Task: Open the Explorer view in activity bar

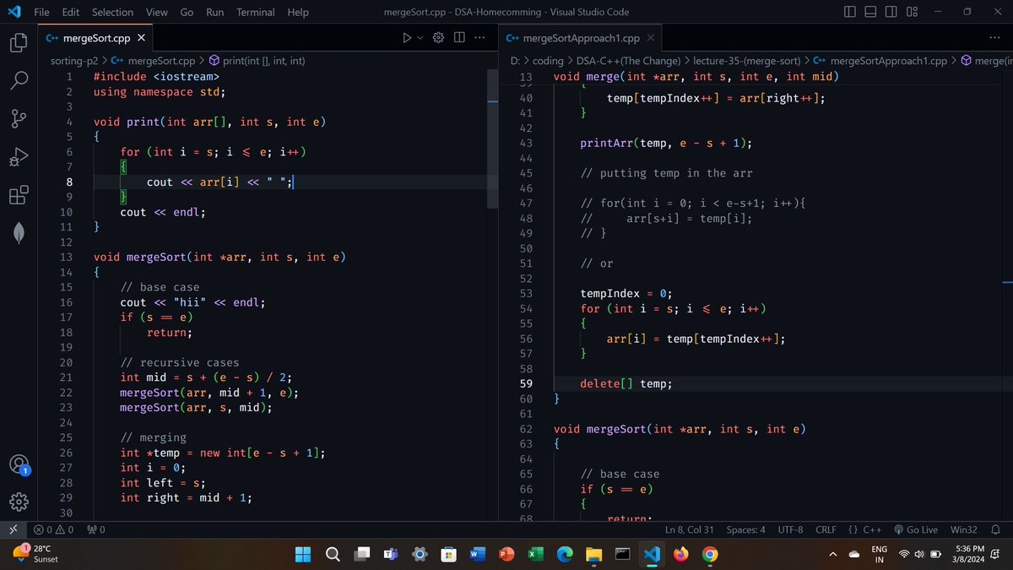Action: (x=19, y=42)
